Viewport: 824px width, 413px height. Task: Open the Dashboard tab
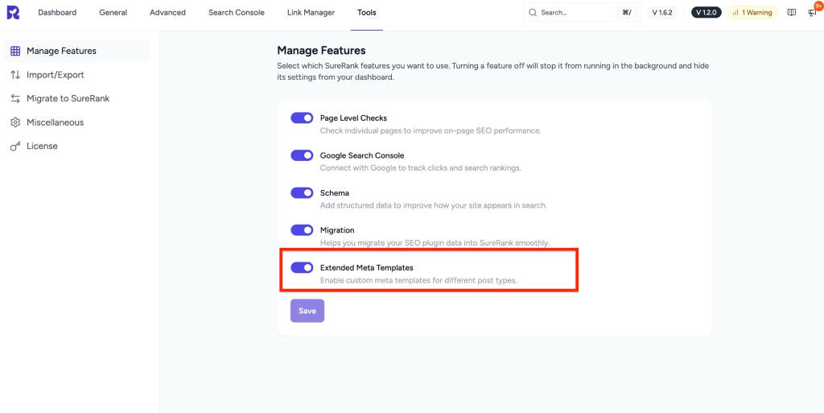[x=57, y=13]
